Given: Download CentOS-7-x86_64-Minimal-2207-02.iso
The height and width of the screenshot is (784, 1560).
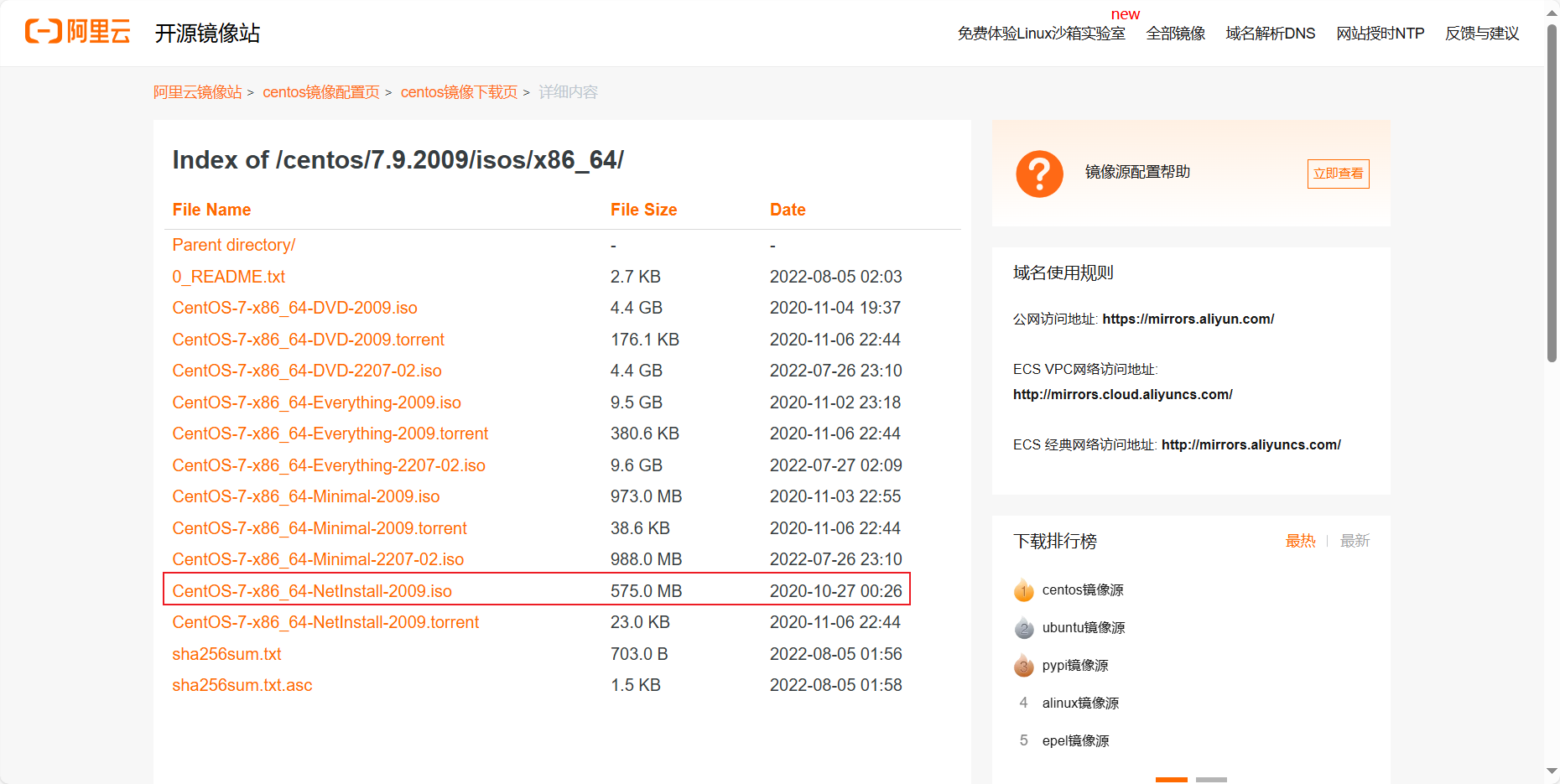Looking at the screenshot, I should tap(318, 559).
